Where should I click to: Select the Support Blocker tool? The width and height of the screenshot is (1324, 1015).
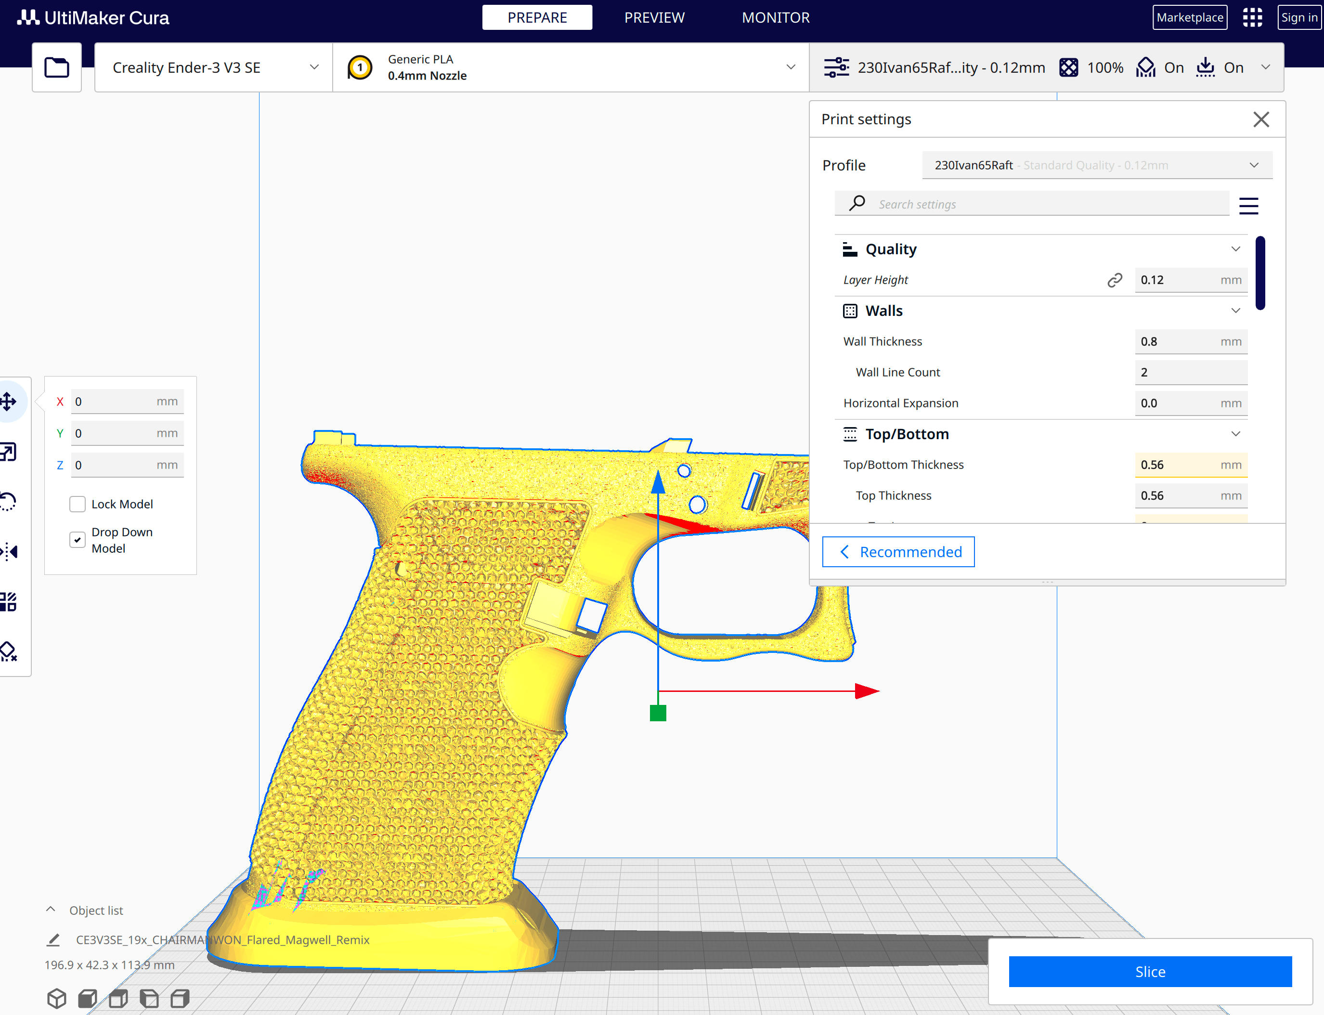(9, 651)
